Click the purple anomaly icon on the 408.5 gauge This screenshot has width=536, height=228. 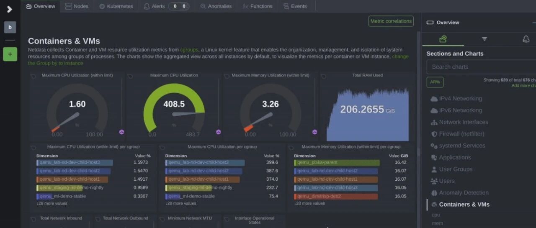click(218, 132)
